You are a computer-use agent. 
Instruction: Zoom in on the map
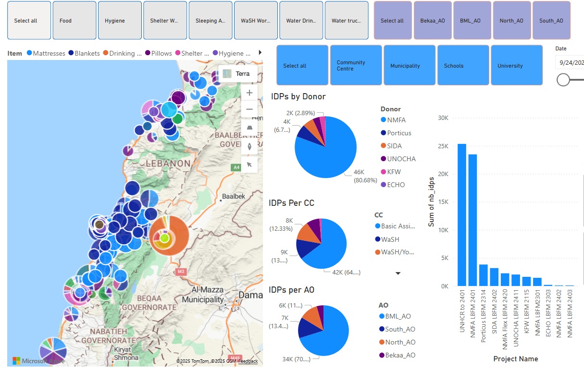249,93
